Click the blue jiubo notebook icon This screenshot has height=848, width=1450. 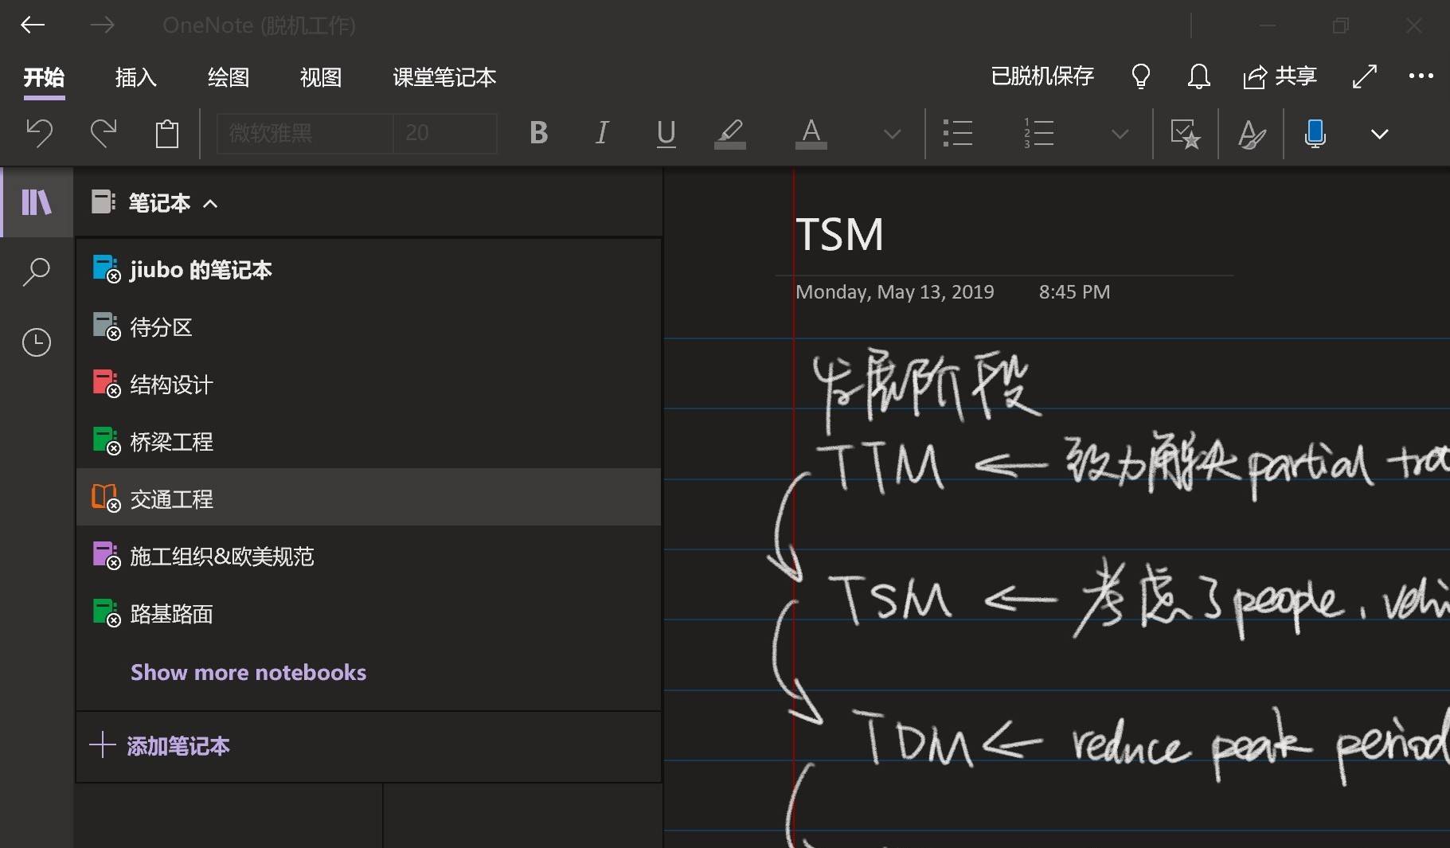coord(105,268)
